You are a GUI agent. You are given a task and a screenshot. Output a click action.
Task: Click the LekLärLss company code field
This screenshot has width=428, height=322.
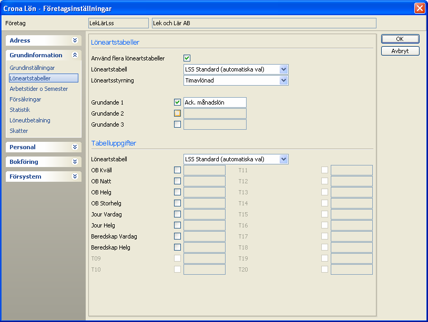118,23
